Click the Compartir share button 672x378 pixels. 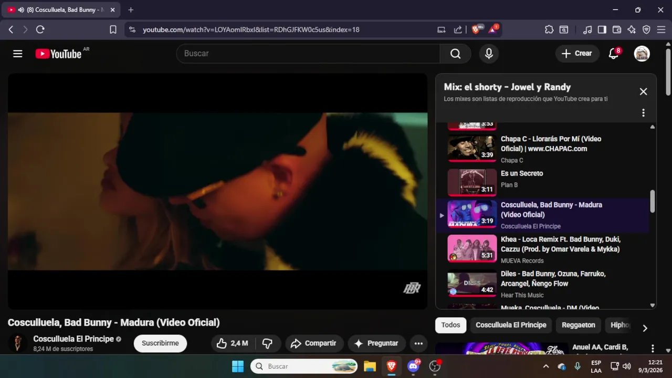coord(313,343)
